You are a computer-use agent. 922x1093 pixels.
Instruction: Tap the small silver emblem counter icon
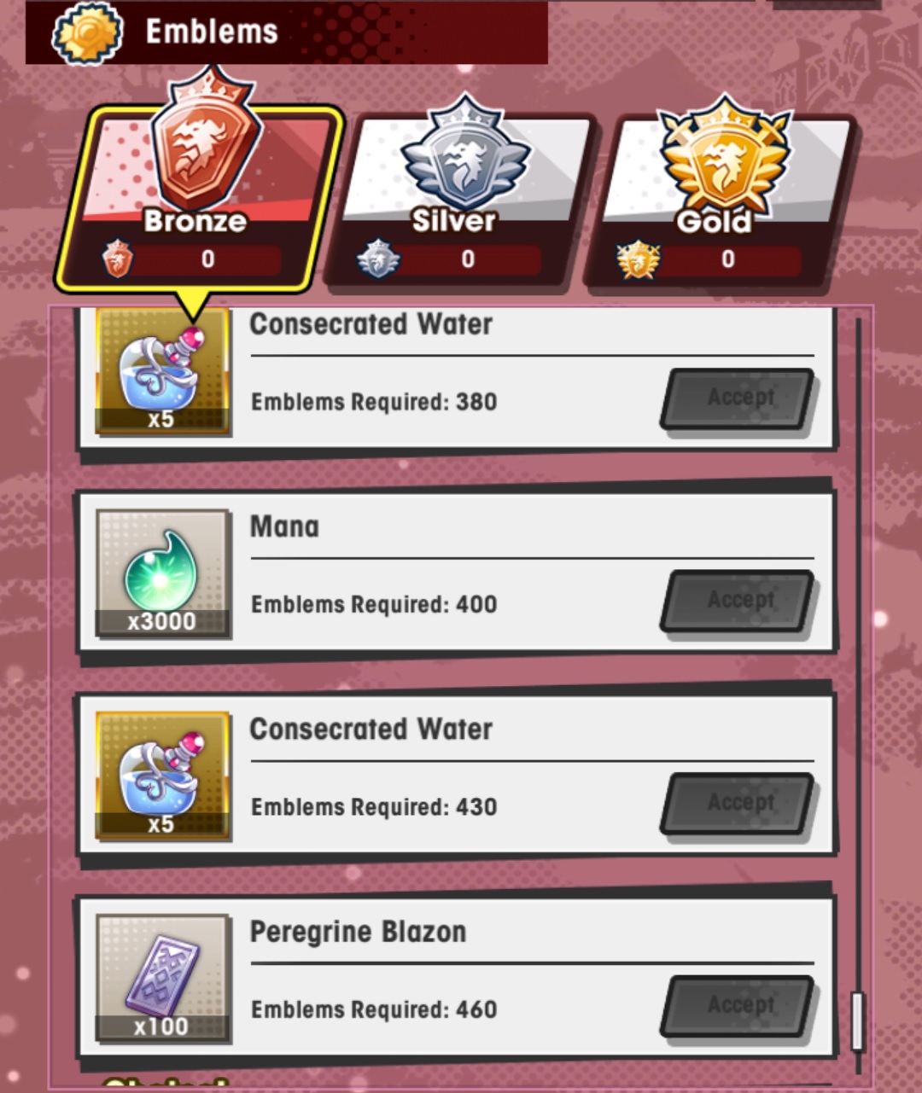coord(378,259)
